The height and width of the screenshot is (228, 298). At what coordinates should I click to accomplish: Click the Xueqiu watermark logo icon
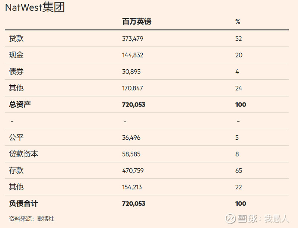[230, 219]
